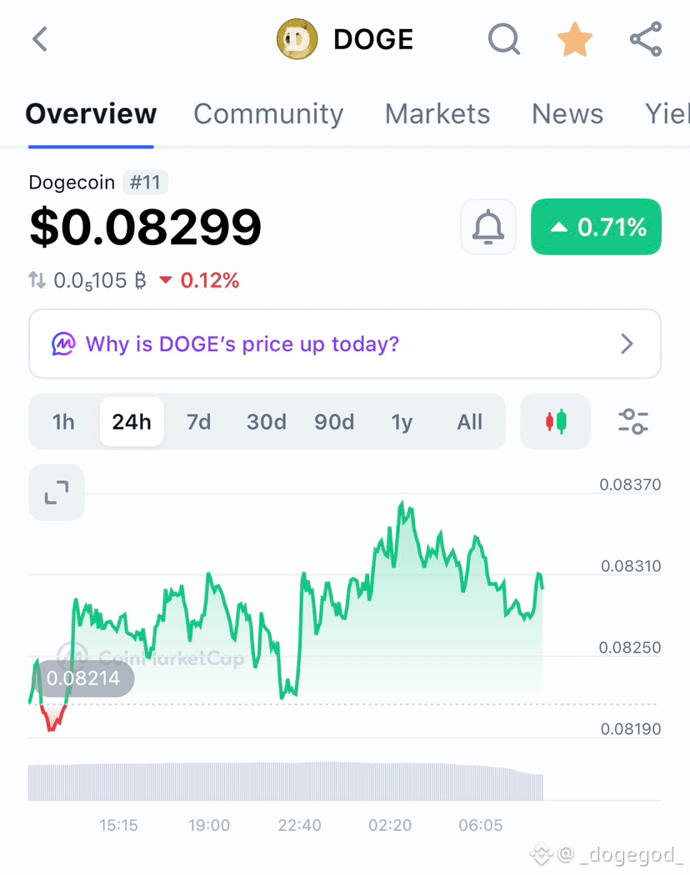Switch to the Markets tab

point(437,113)
